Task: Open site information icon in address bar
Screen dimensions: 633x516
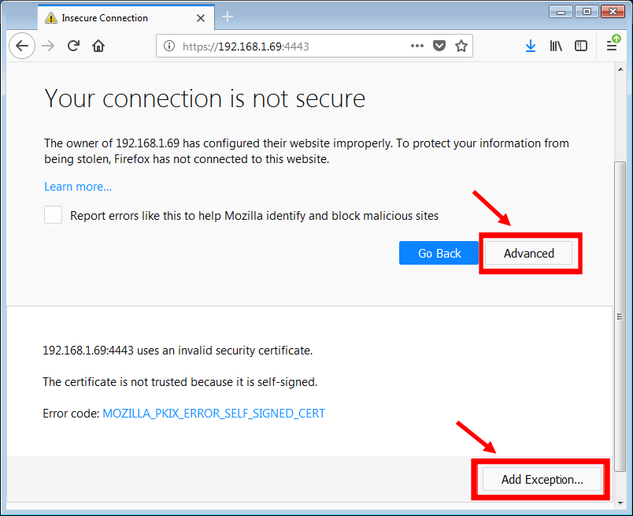Action: click(x=168, y=46)
